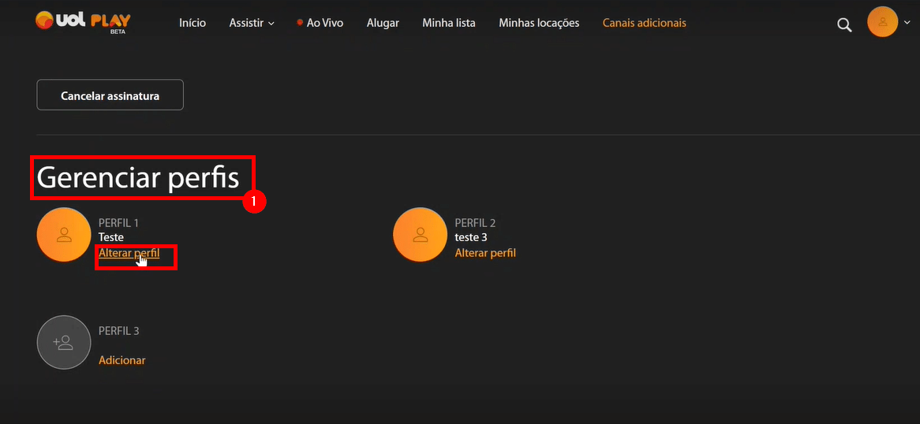Click the Cancelar assinatura button
The width and height of the screenshot is (920, 424).
click(110, 95)
